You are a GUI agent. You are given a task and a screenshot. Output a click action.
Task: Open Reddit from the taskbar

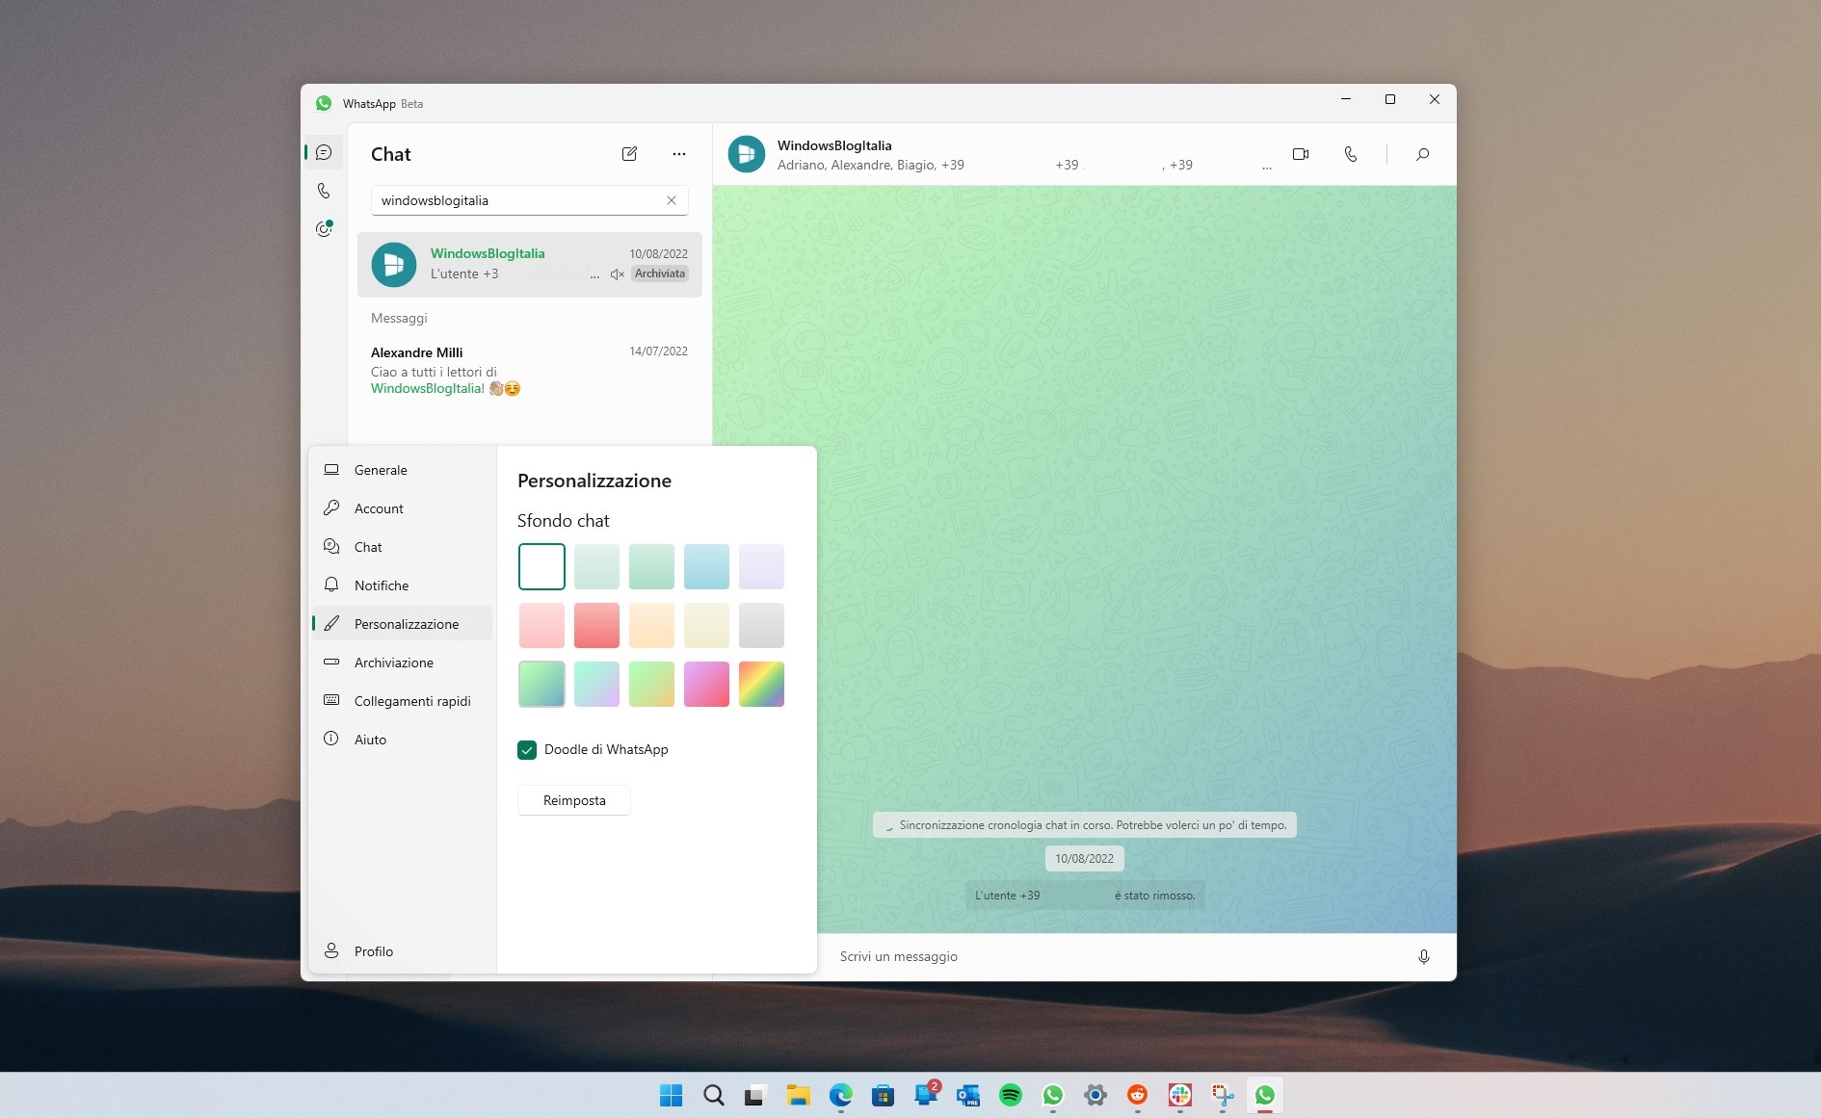pos(1138,1095)
